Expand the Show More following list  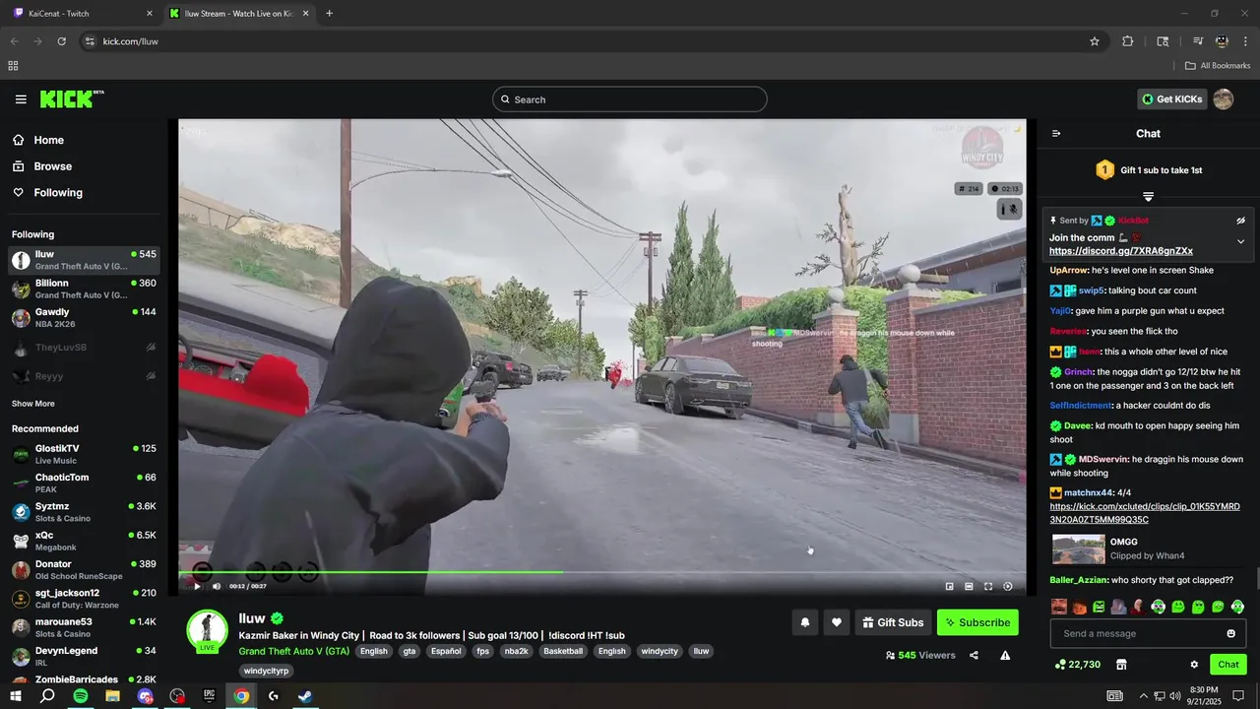click(33, 404)
